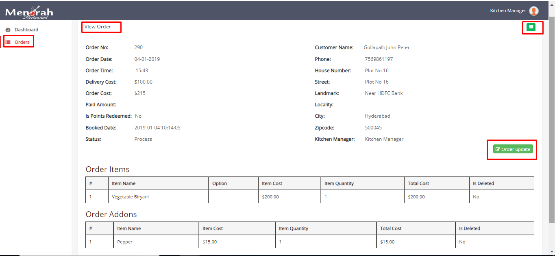Click the View Order page title
The image size is (555, 256).
point(98,27)
